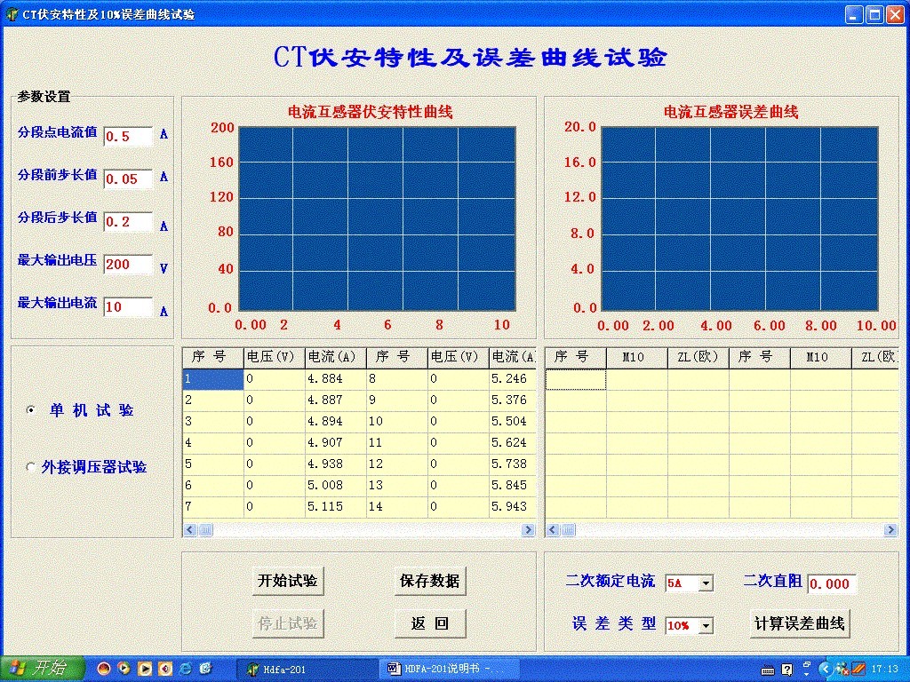Click the 开始试验 button to start the test

point(287,583)
